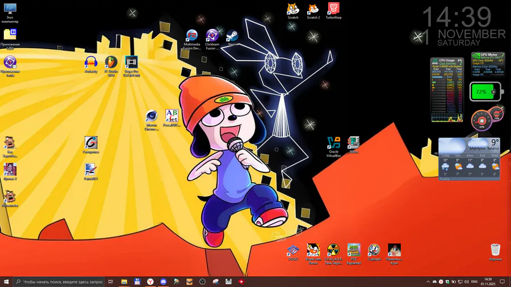The height and width of the screenshot is (287, 511).
Task: Select the 86Box desktop shortcut
Action: (x=354, y=145)
